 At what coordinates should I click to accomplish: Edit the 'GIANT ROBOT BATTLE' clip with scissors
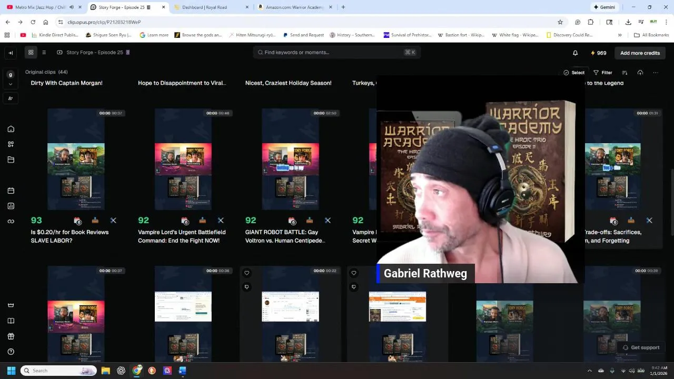pyautogui.click(x=328, y=221)
